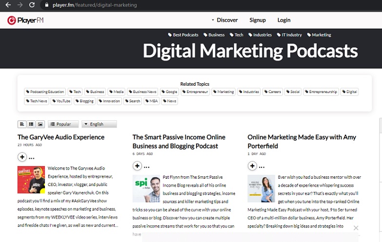The height and width of the screenshot is (242, 382).
Task: Open the Marketing breadcrumb tag in header
Action: pyautogui.click(x=319, y=35)
